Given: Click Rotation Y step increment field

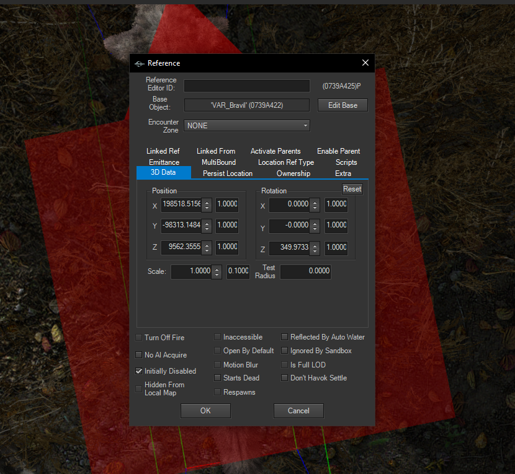Looking at the screenshot, I should point(336,225).
